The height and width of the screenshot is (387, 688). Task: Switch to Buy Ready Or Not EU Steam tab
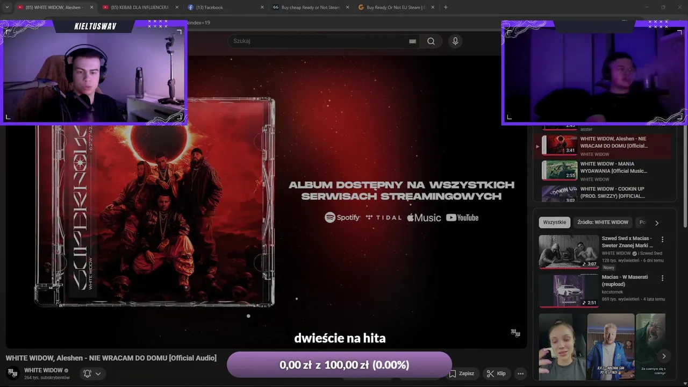point(395,8)
